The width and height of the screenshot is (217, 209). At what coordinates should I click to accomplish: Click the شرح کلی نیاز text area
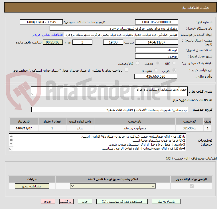point(109,91)
